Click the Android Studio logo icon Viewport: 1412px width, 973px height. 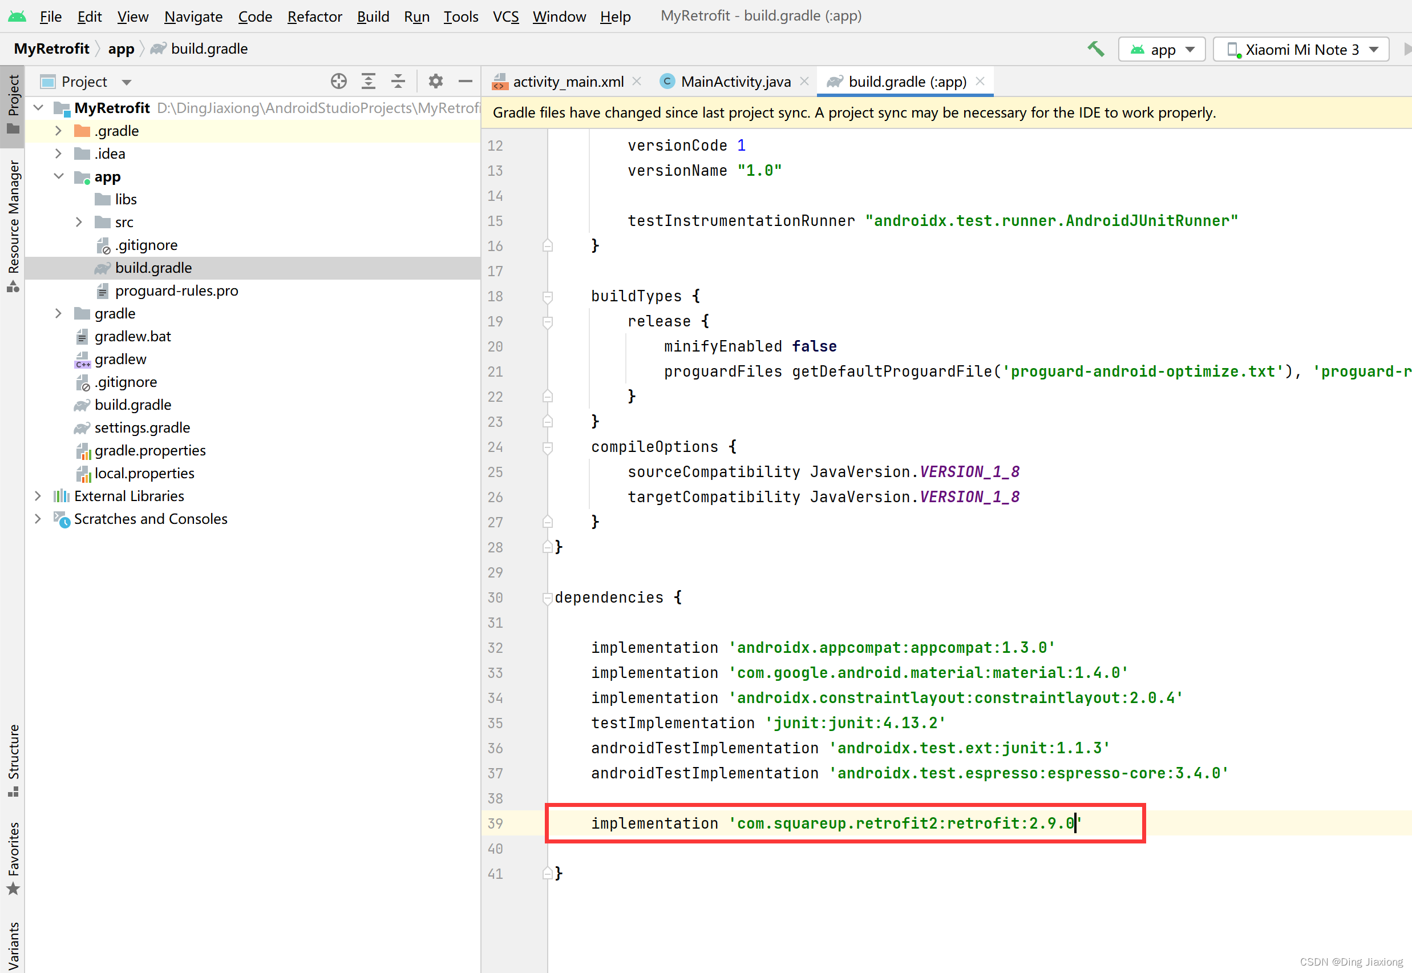click(x=17, y=17)
